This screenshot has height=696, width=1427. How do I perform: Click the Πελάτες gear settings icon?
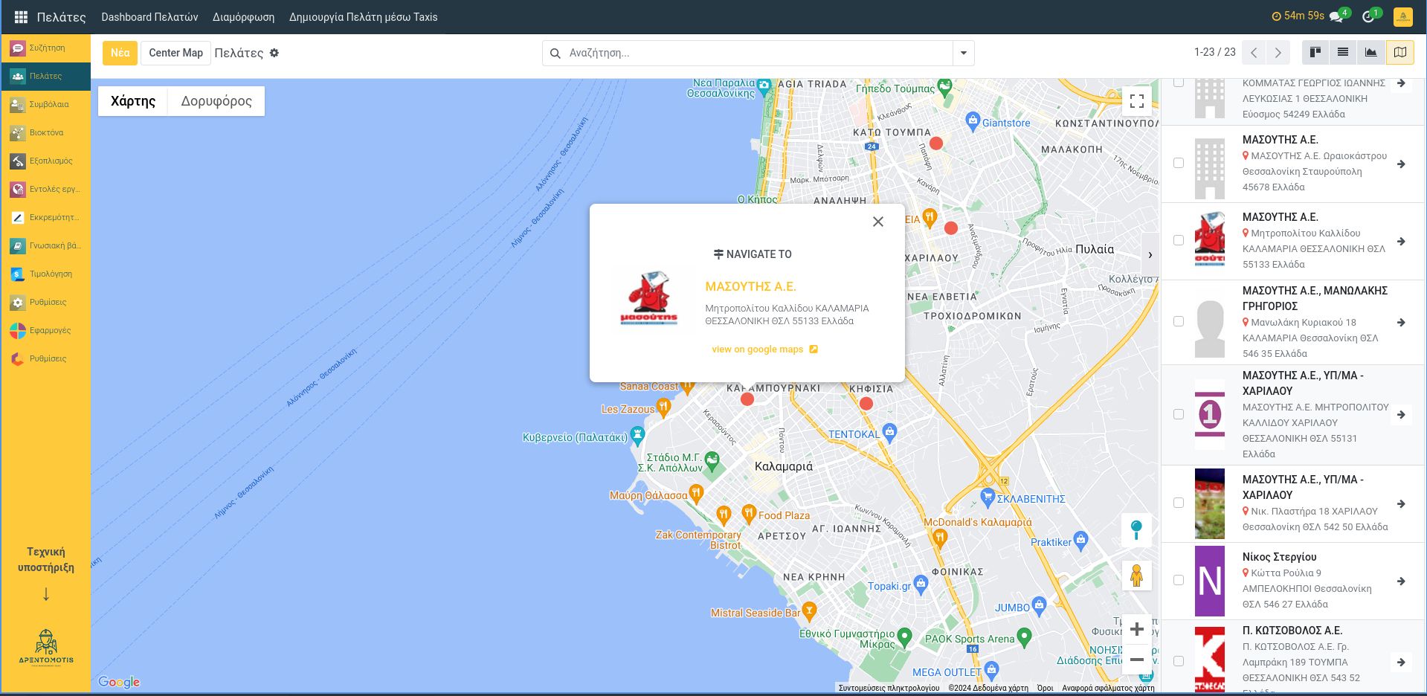[x=274, y=53]
